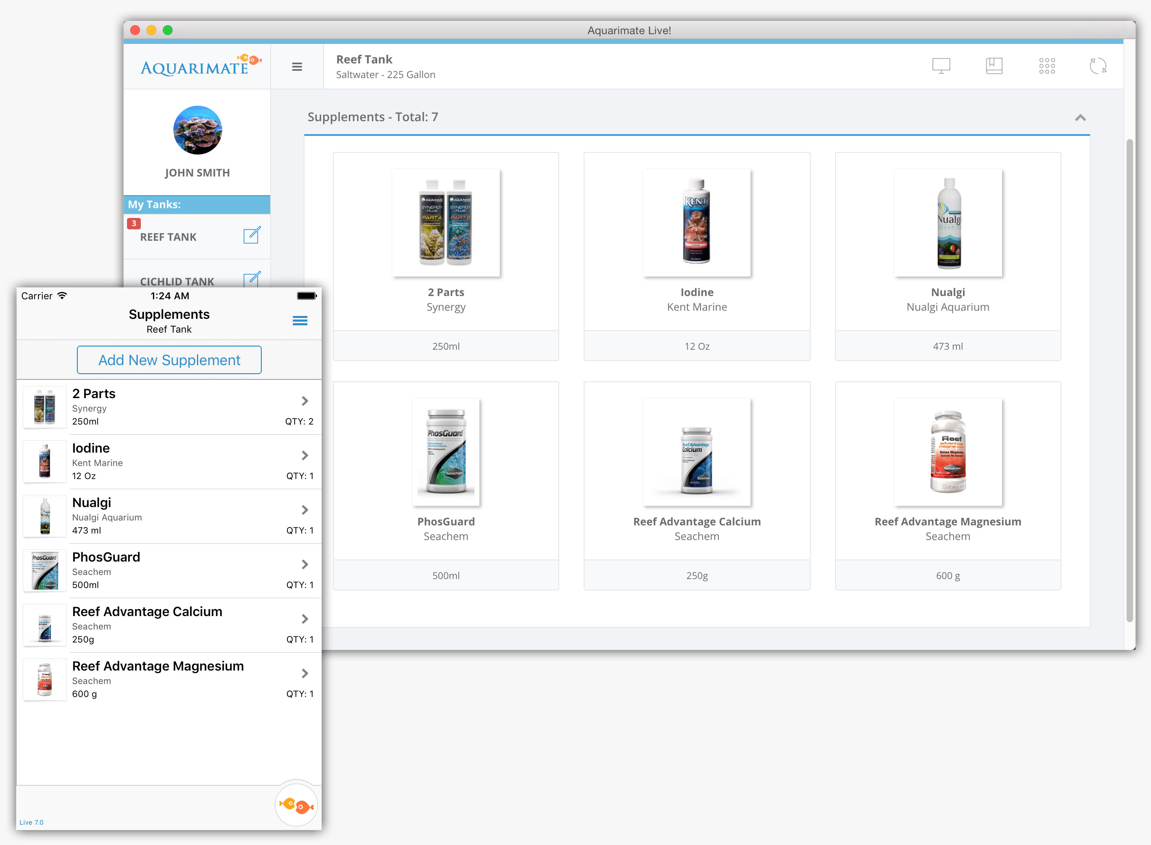Tap the orange fish button in mobile app
This screenshot has height=845, width=1151.
(296, 805)
